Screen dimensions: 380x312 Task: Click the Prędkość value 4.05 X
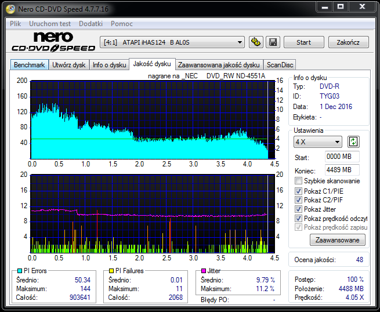pos(354,298)
